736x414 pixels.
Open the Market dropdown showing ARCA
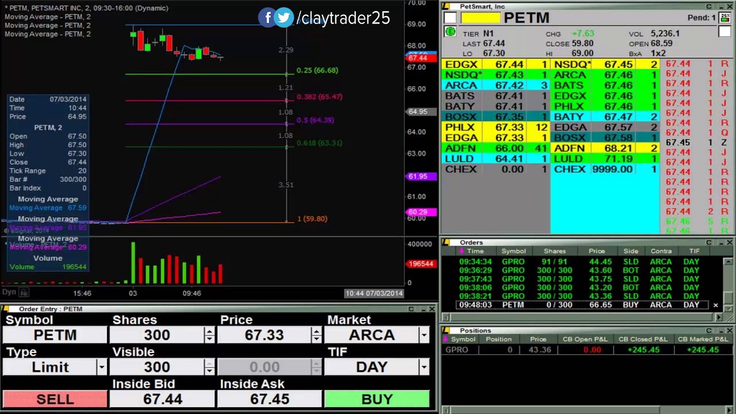coord(424,335)
